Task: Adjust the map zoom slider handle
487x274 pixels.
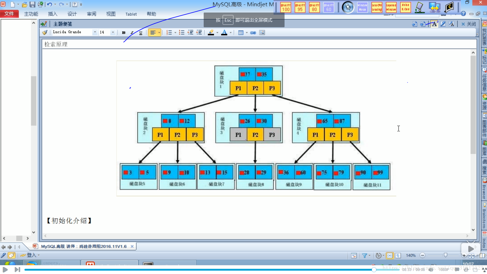Action: 445,255
